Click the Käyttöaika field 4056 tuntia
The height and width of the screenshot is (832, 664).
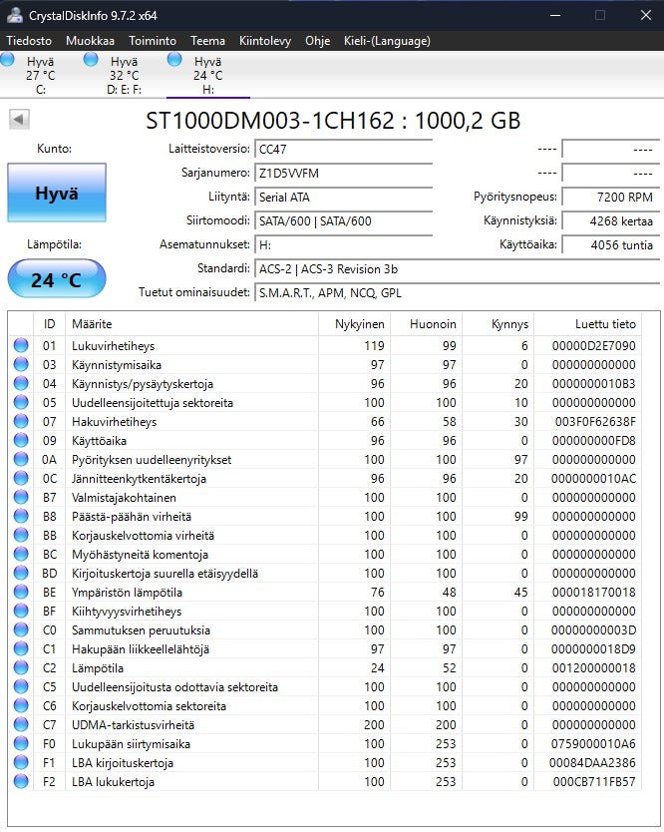[610, 244]
